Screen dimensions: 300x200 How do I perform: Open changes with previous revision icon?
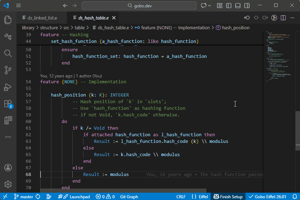(247, 18)
